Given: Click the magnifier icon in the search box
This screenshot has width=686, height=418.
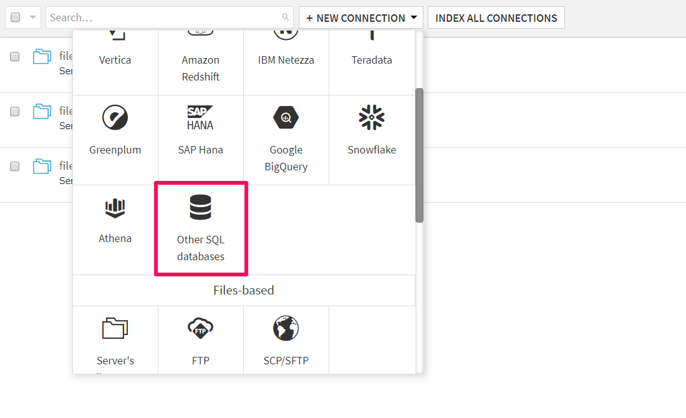Looking at the screenshot, I should pyautogui.click(x=285, y=17).
